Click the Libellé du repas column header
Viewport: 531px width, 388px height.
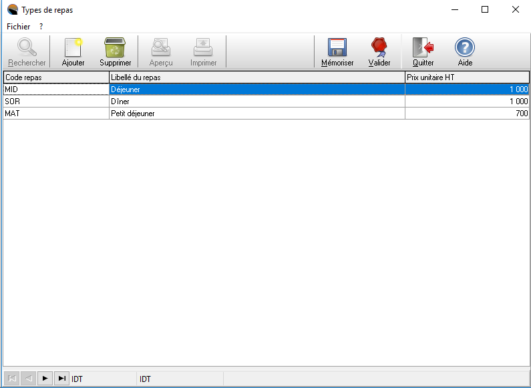pyautogui.click(x=256, y=77)
